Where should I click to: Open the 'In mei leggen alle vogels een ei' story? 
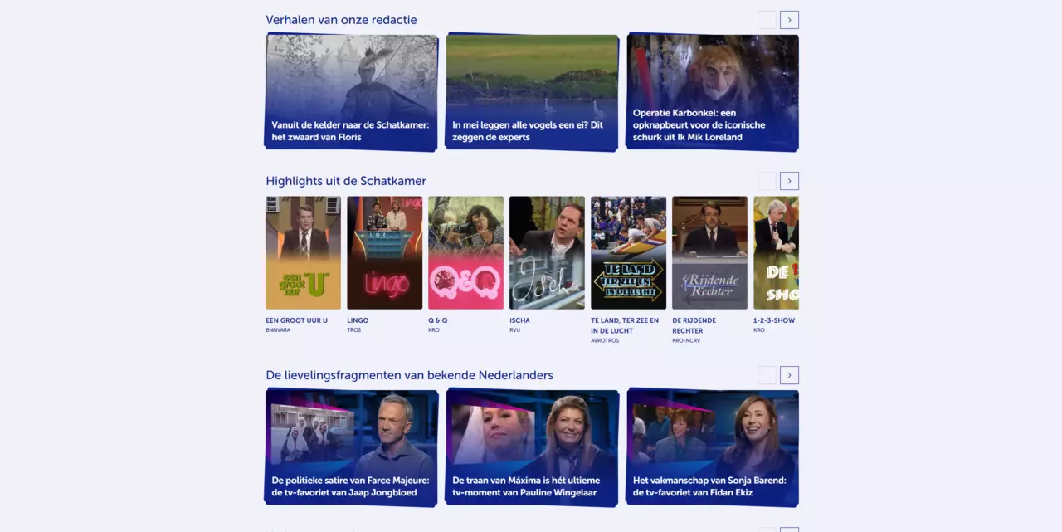pos(532,92)
